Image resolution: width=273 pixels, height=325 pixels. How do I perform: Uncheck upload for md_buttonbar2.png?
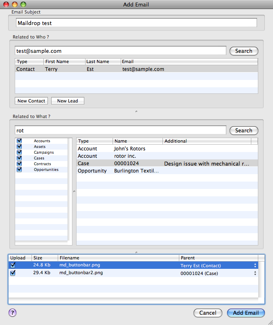coord(13,273)
